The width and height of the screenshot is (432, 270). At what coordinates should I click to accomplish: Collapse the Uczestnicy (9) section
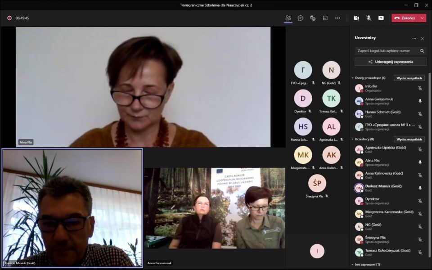pos(353,139)
